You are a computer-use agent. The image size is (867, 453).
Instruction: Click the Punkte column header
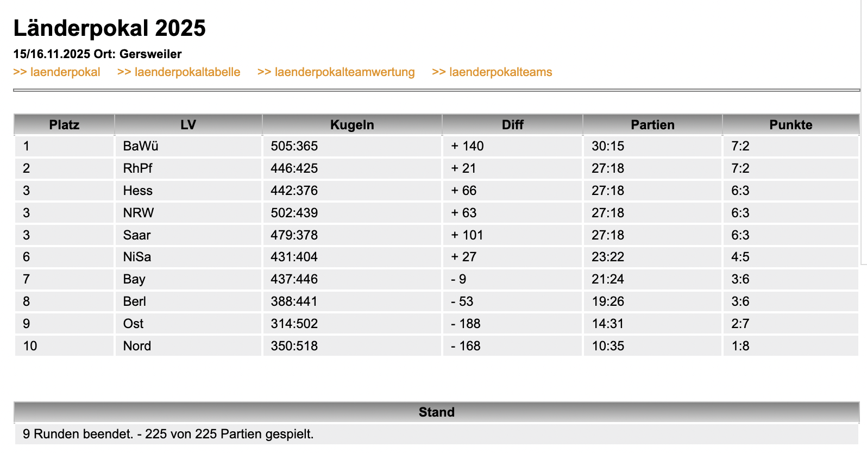pyautogui.click(x=790, y=124)
